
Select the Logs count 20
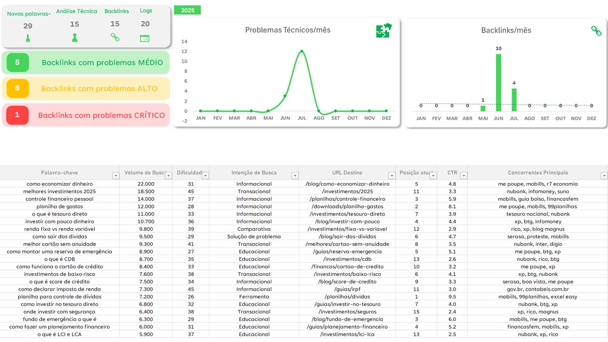tap(145, 24)
